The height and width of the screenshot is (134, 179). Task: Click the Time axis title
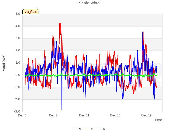(158, 120)
